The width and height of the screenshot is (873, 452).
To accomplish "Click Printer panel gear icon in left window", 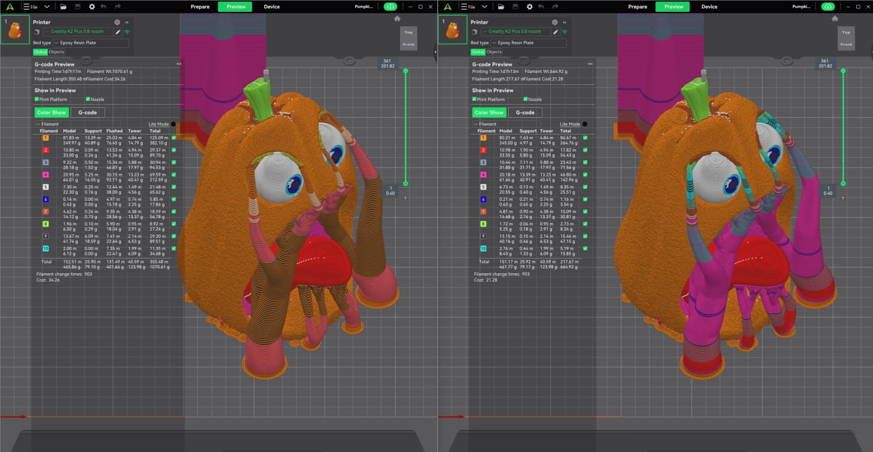I will [x=117, y=22].
